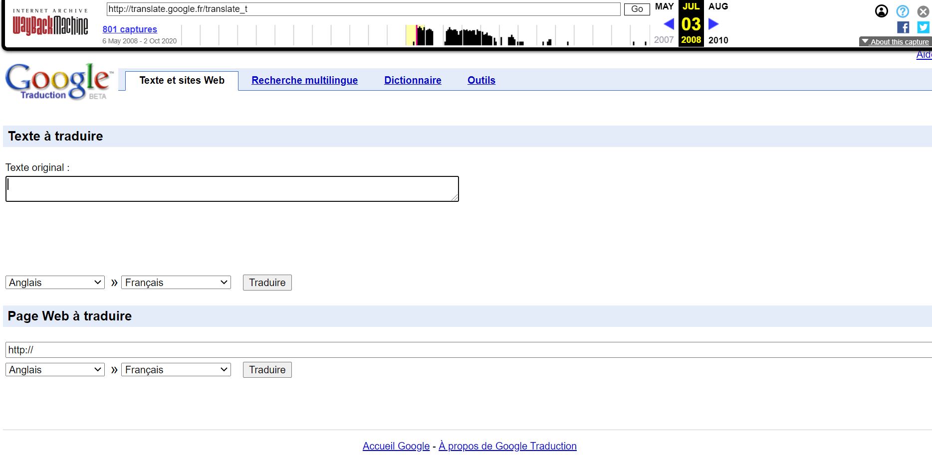932x455 pixels.
Task: Open source language dropdown for web page
Action: 55,370
